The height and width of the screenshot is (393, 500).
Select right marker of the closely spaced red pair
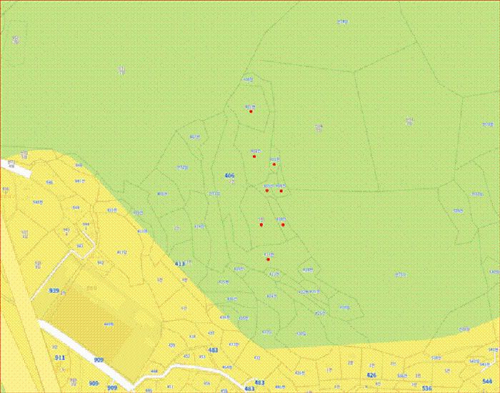tap(281, 191)
